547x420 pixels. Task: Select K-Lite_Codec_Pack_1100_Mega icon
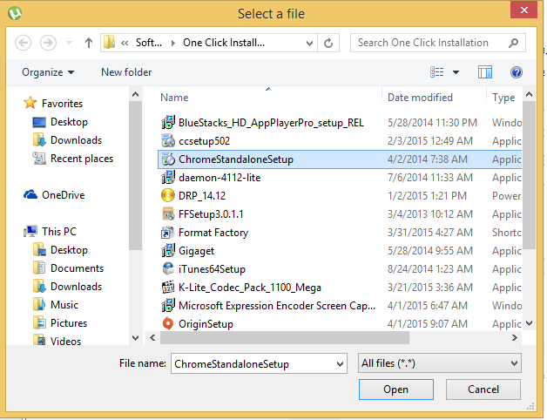(168, 288)
